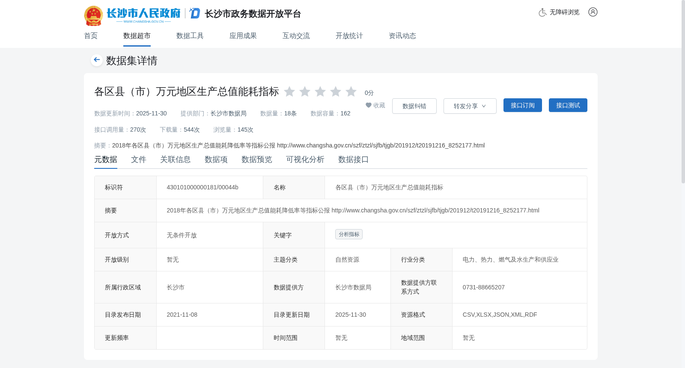The image size is (685, 368).
Task: Switch to the 关联信息 tab
Action: (176, 159)
